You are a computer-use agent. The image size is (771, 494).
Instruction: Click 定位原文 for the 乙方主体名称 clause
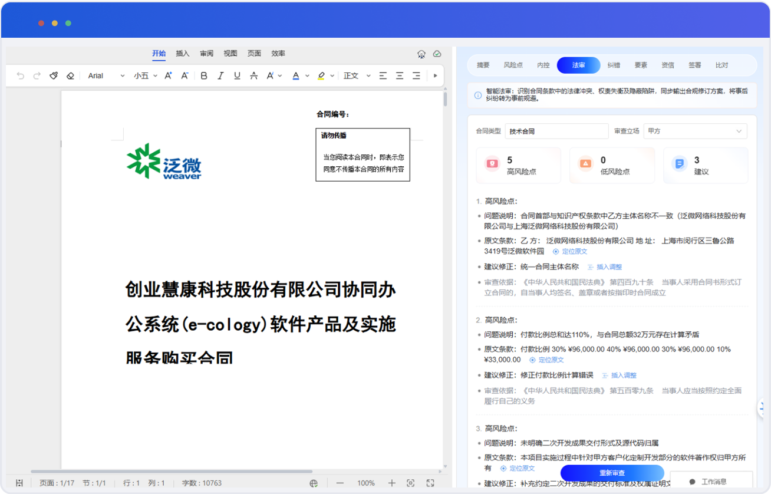569,252
